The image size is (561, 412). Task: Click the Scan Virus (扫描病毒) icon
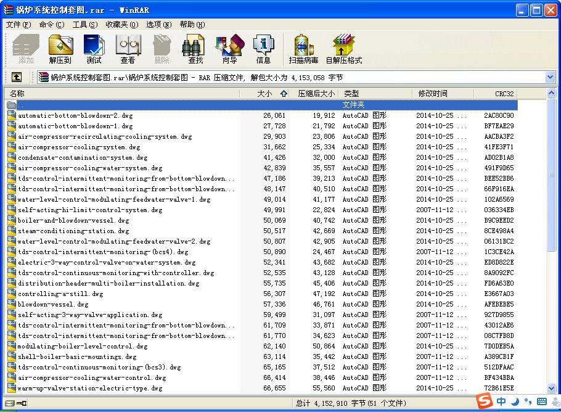[304, 46]
